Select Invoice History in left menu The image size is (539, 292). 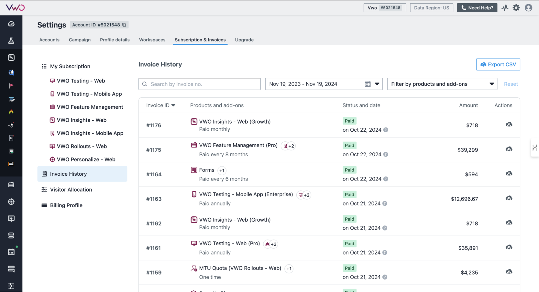point(82,174)
